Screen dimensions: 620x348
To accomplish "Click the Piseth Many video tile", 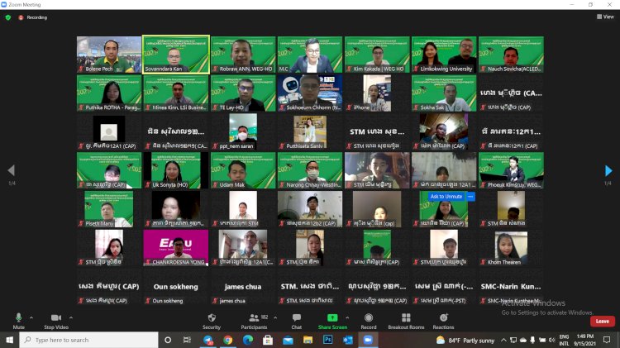I will 109,209.
